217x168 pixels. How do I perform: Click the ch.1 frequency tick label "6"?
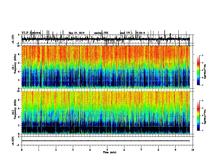pyautogui.click(x=19, y=63)
